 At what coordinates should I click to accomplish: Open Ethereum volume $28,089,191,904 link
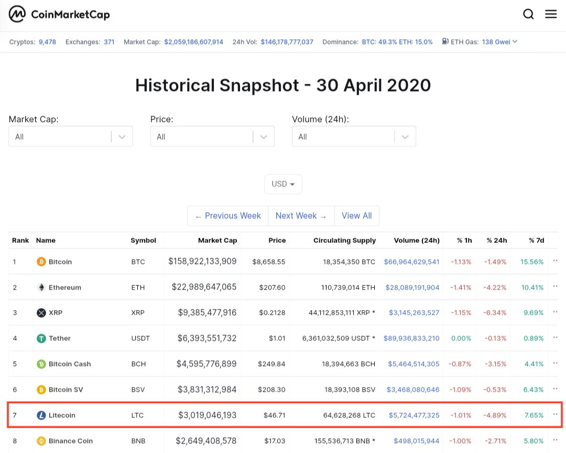tap(412, 288)
